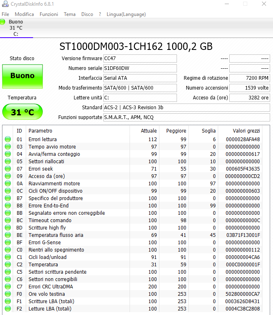Click the status icon for Temperatura flusso aria
This screenshot has height=315, width=273.
tap(8, 235)
